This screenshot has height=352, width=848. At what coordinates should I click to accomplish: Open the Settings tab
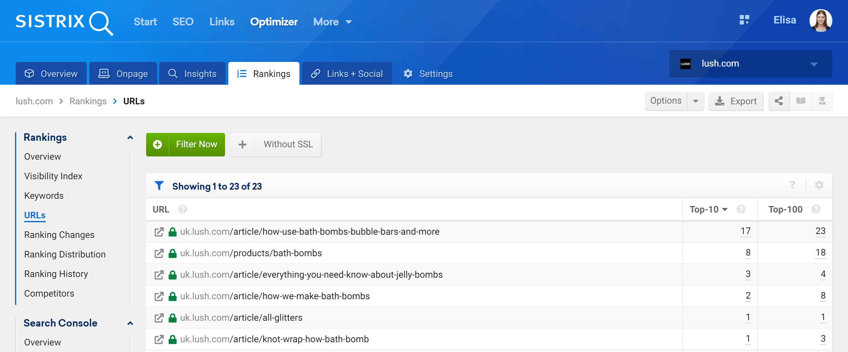[428, 73]
